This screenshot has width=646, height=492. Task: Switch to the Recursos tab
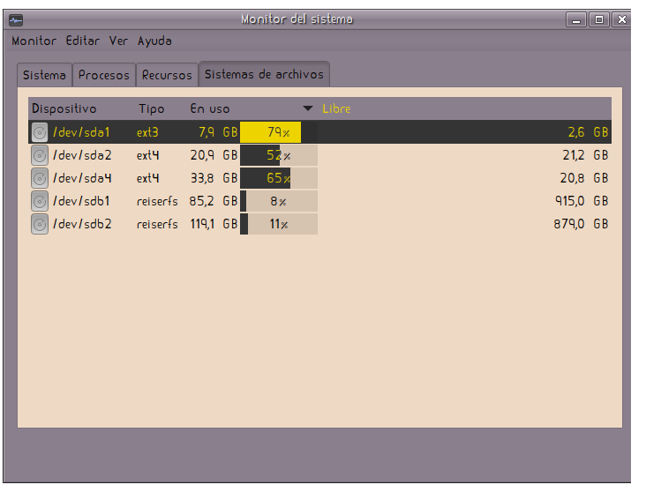pos(167,75)
